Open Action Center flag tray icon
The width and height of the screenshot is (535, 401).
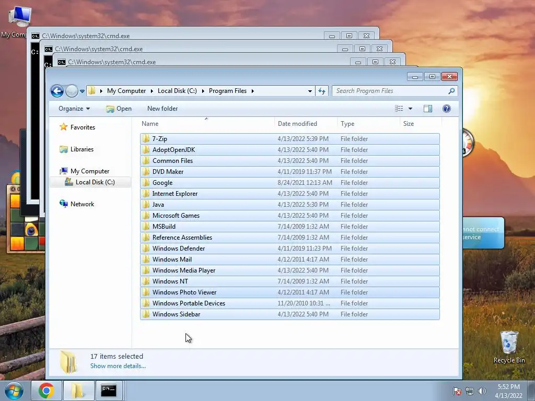(457, 391)
